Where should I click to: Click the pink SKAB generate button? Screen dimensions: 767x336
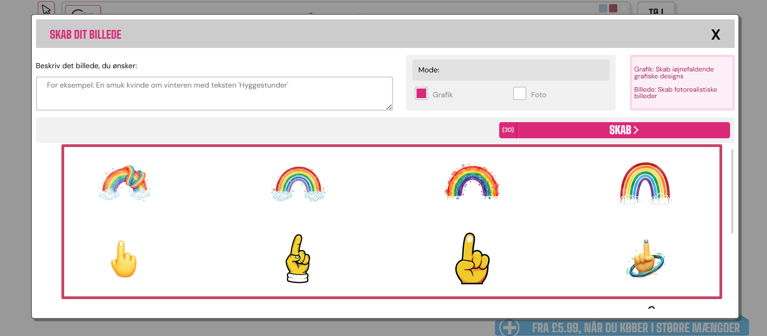pos(623,130)
